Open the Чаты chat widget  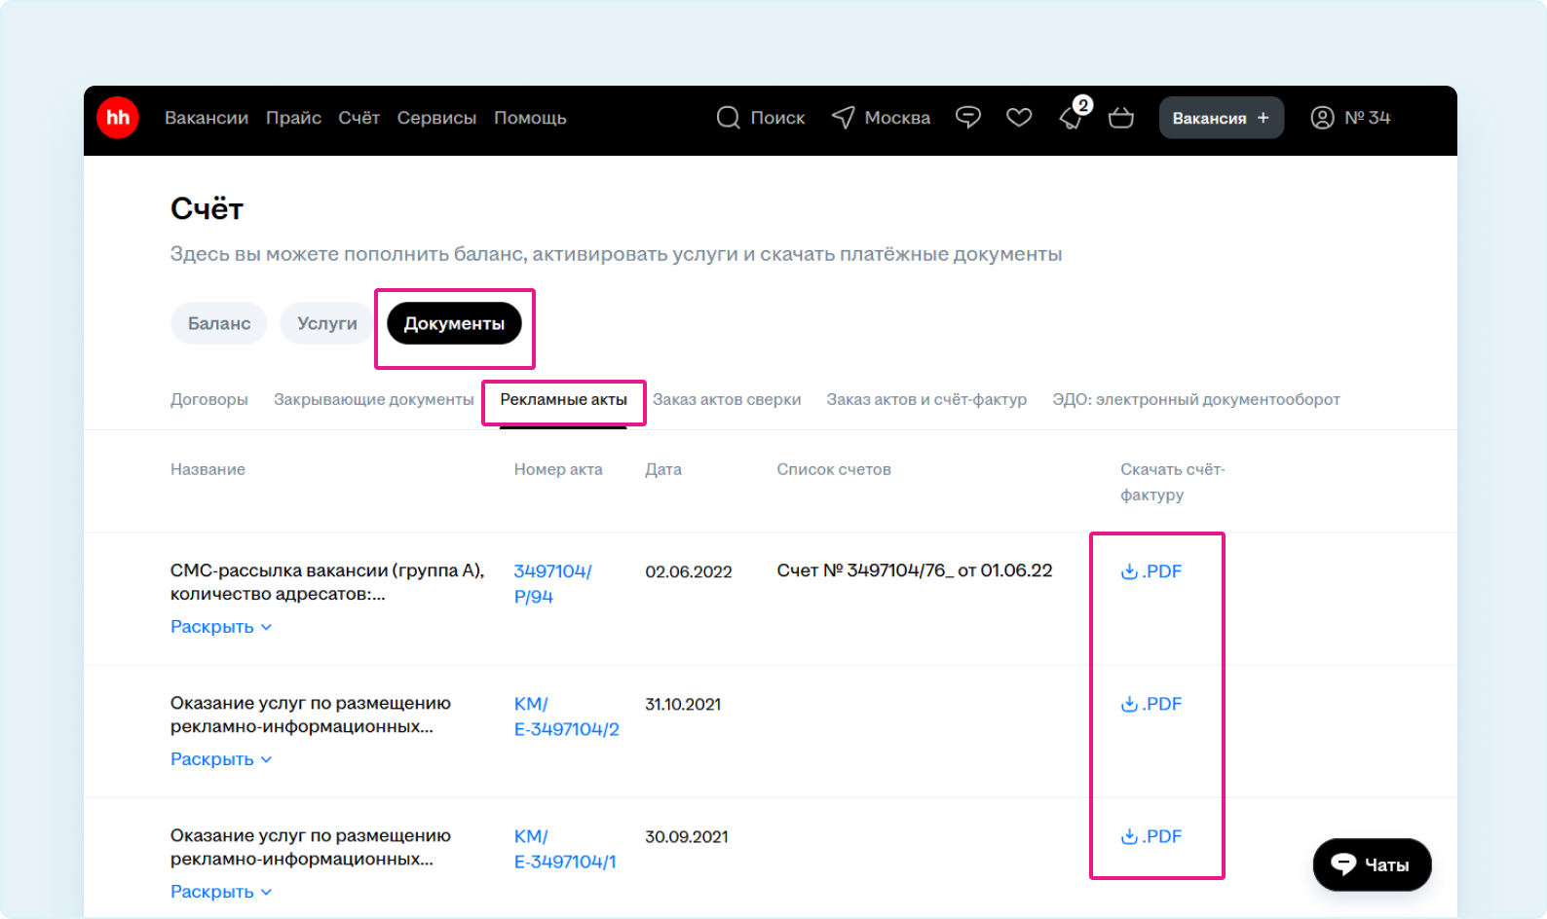(x=1372, y=864)
